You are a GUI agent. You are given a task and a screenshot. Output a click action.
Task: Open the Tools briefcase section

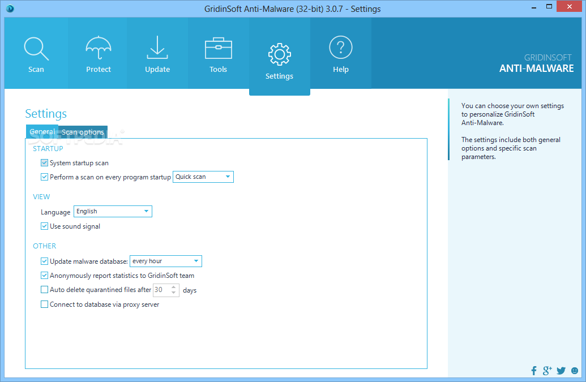[x=218, y=54]
